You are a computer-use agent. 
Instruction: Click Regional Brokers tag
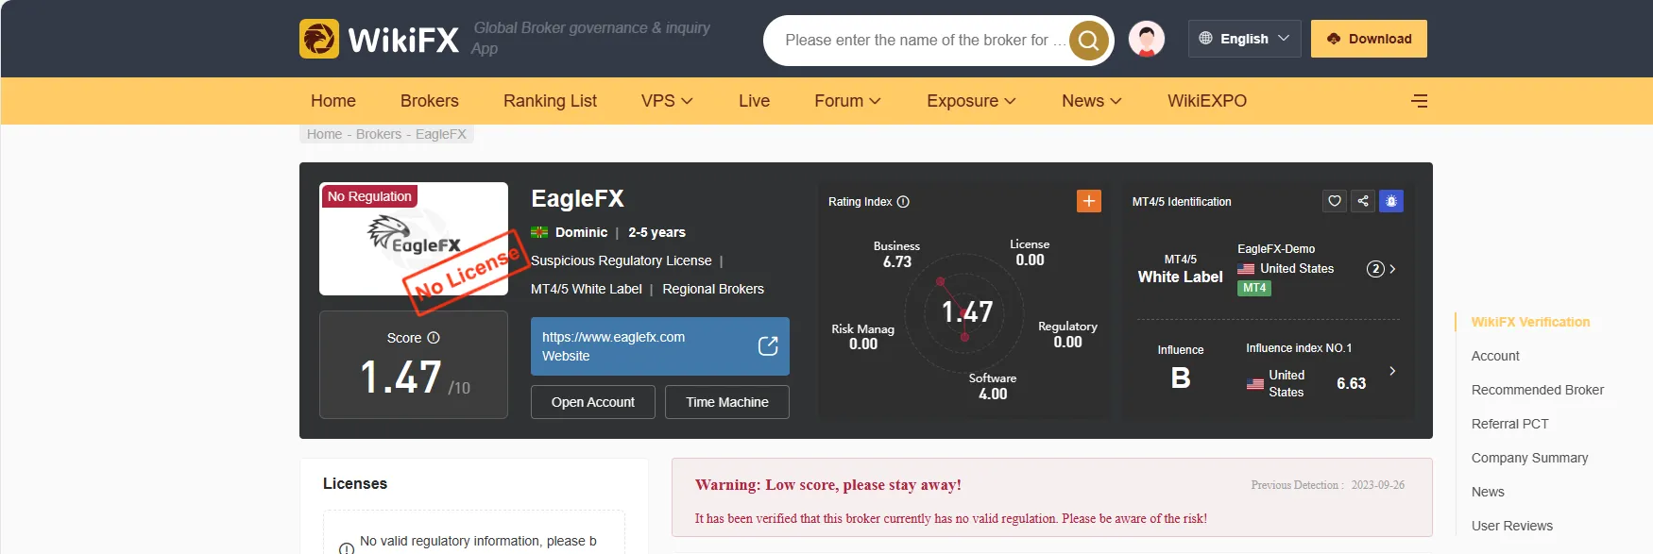[713, 289]
